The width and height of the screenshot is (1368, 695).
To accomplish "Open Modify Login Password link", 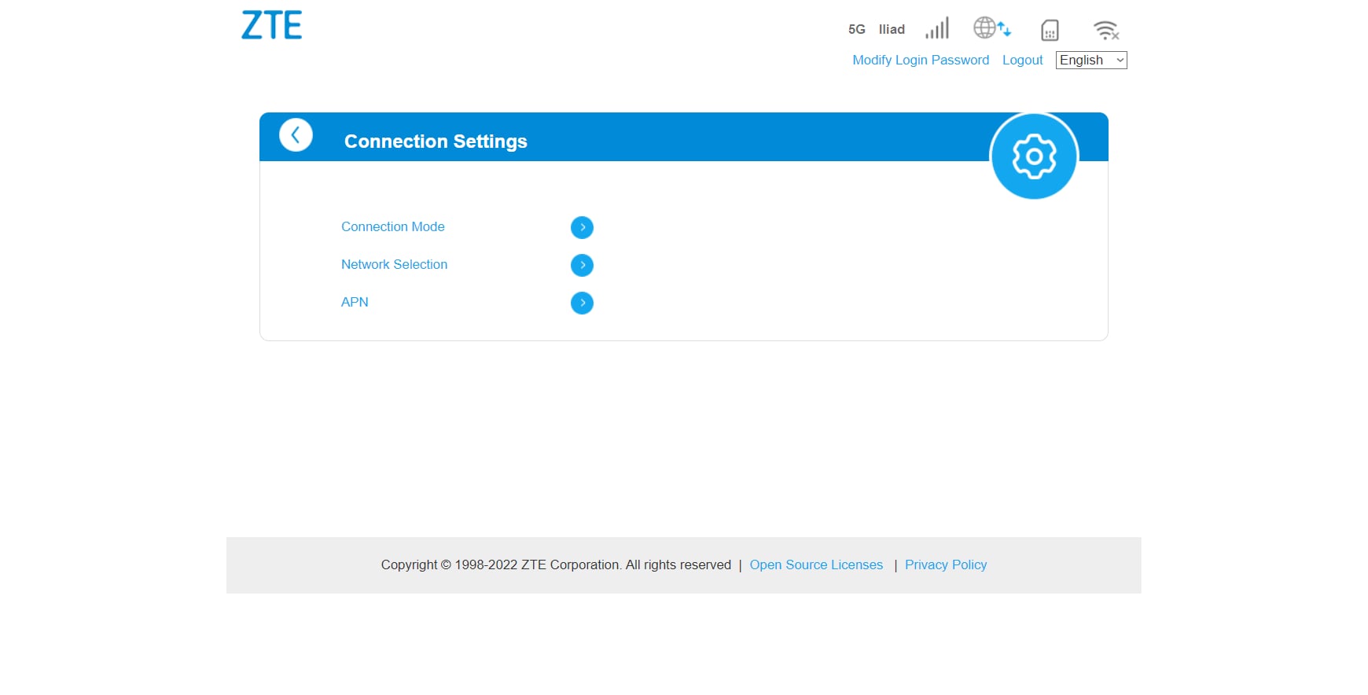I will 921,60.
